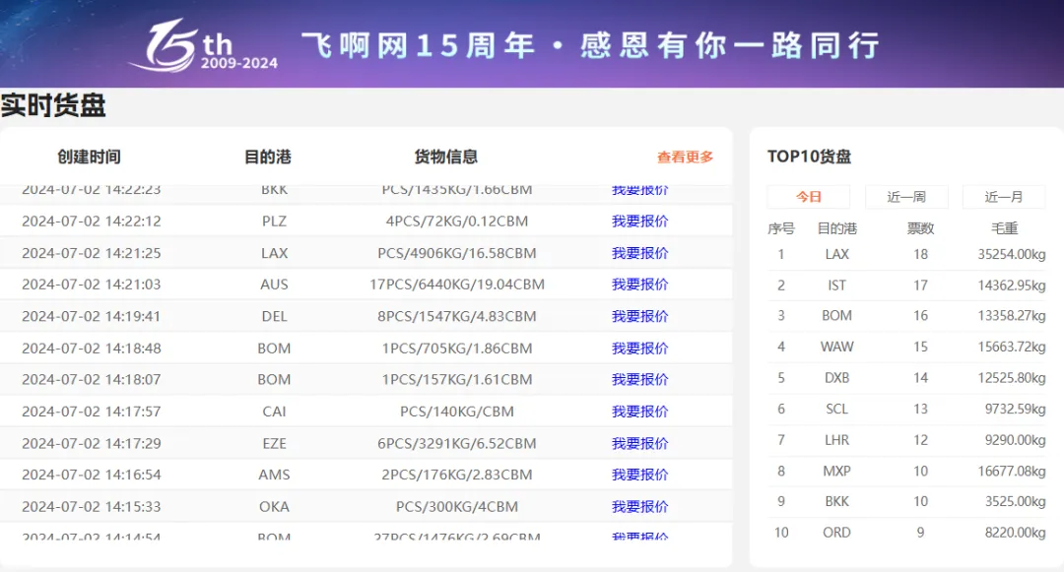The width and height of the screenshot is (1064, 572).
Task: Switch to the 近一月 tab
Action: click(1003, 197)
